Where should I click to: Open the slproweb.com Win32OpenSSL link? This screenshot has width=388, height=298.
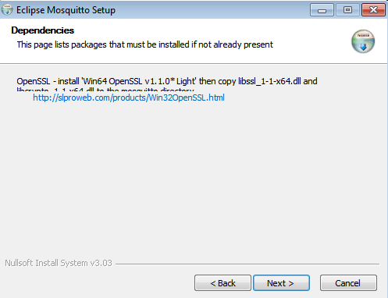tap(129, 98)
